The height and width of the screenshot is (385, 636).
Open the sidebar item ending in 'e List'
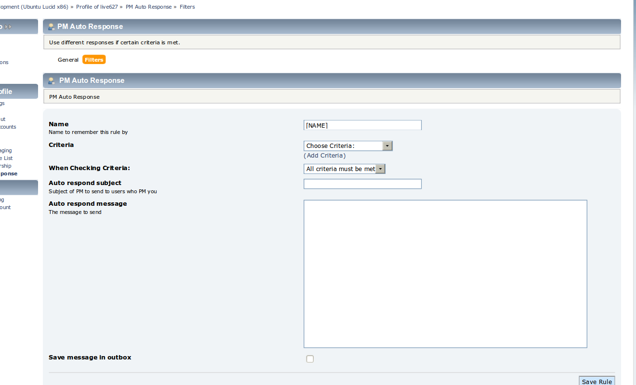pyautogui.click(x=6, y=158)
